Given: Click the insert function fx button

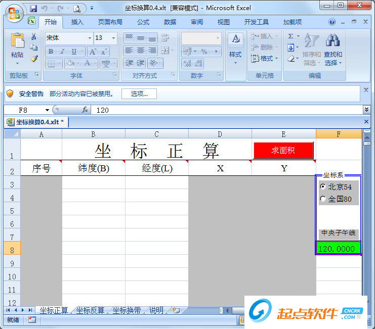Looking at the screenshot, I should [x=85, y=110].
